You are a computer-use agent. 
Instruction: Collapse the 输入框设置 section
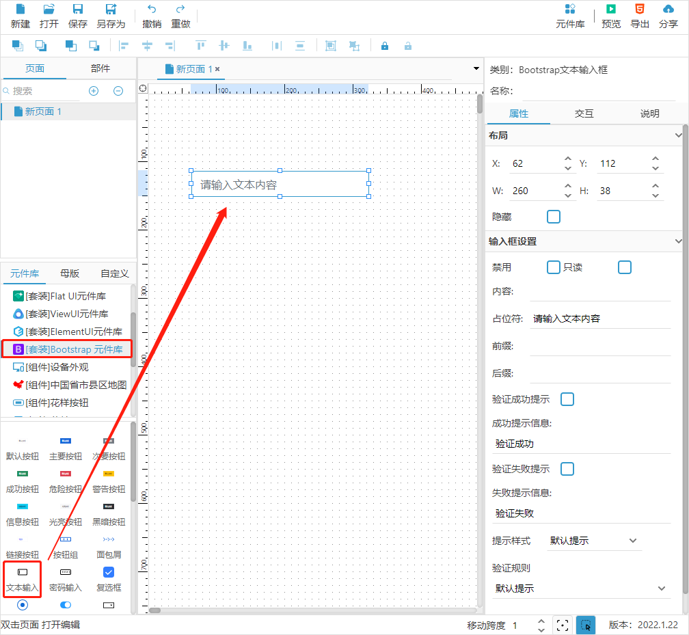tap(679, 241)
